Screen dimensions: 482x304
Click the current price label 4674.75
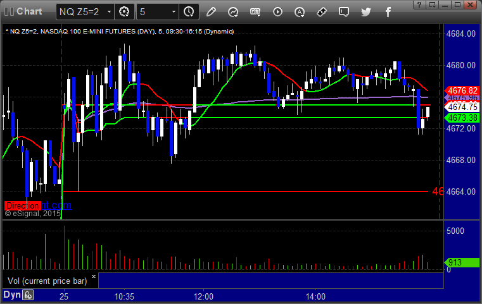tap(462, 107)
